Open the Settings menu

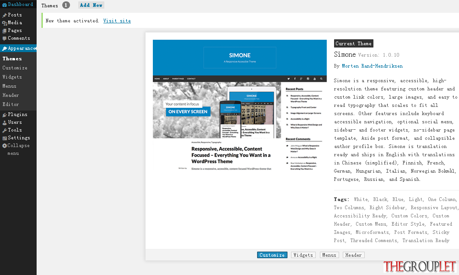coord(18,138)
